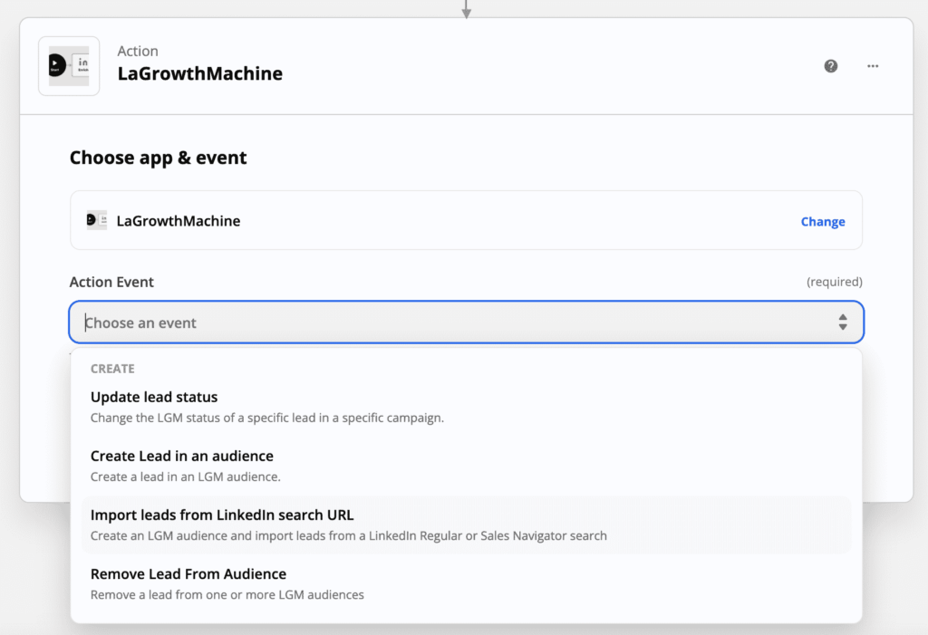This screenshot has height=635, width=928.
Task: Click the blue Change link
Action: [x=822, y=222]
